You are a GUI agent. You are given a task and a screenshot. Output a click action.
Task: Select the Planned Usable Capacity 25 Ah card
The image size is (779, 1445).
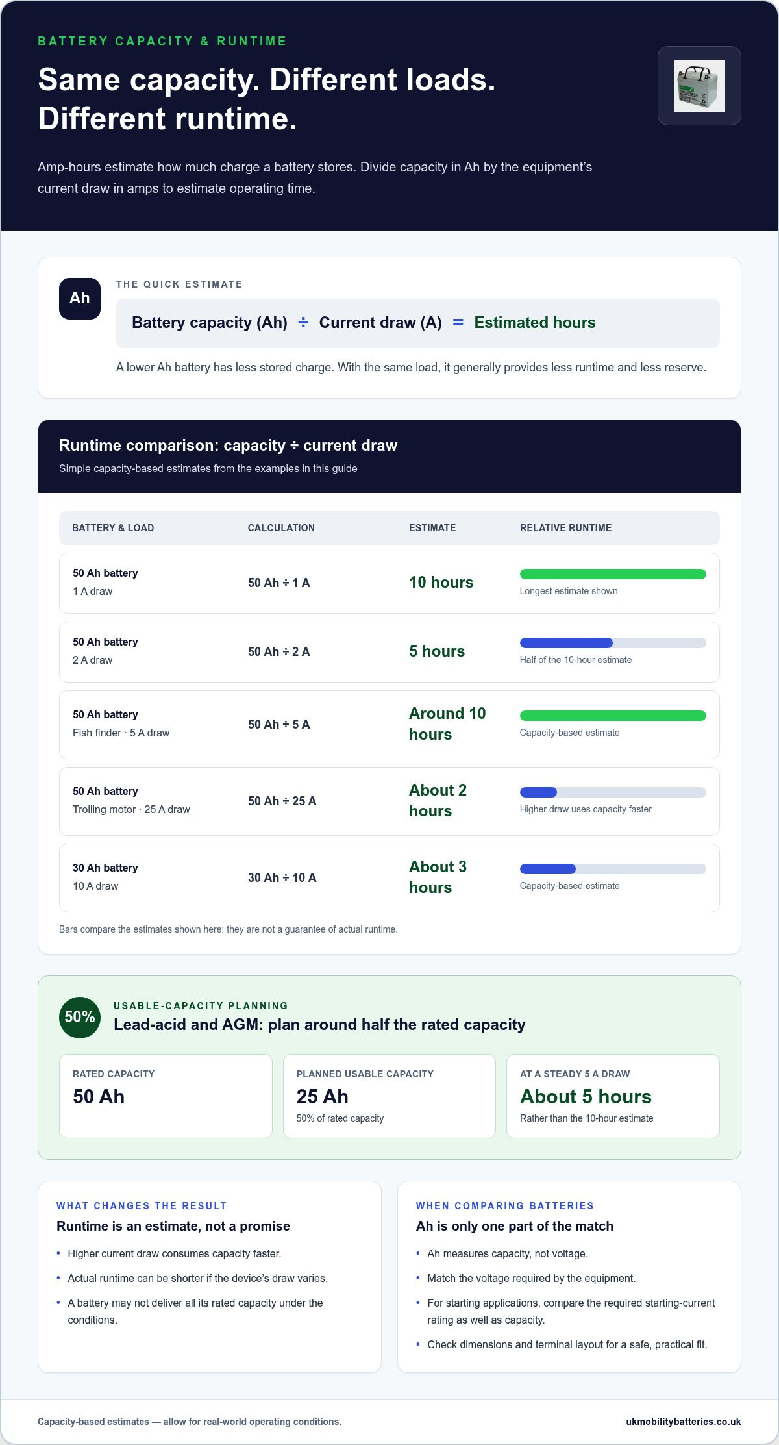(389, 1096)
